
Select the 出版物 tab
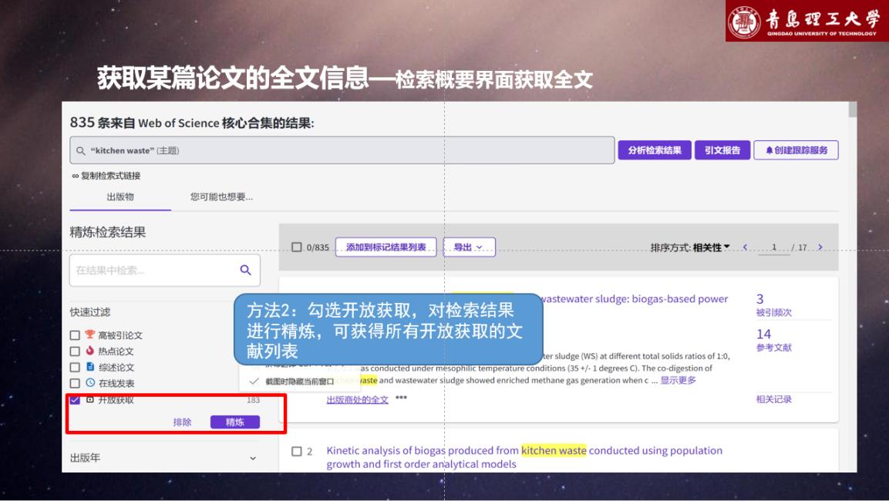[120, 197]
